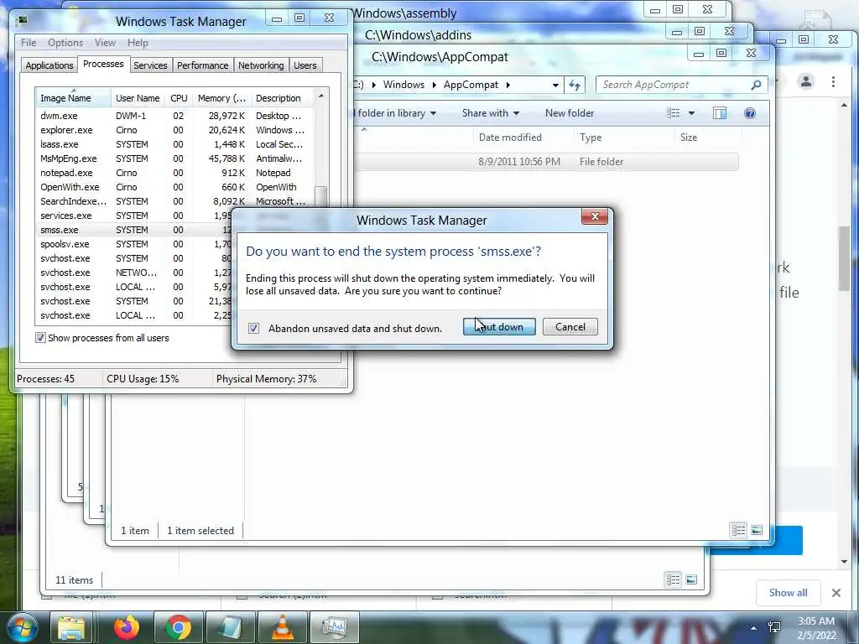Click the thumbnails view icon in the 11 items window

(691, 579)
